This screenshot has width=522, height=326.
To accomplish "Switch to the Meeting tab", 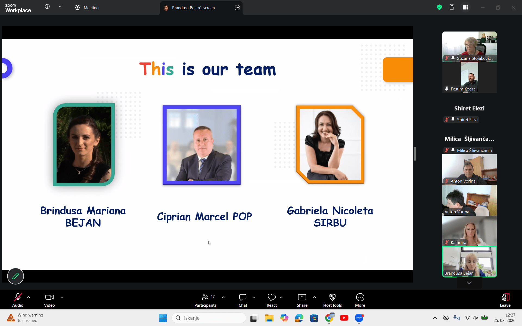I will [x=87, y=8].
